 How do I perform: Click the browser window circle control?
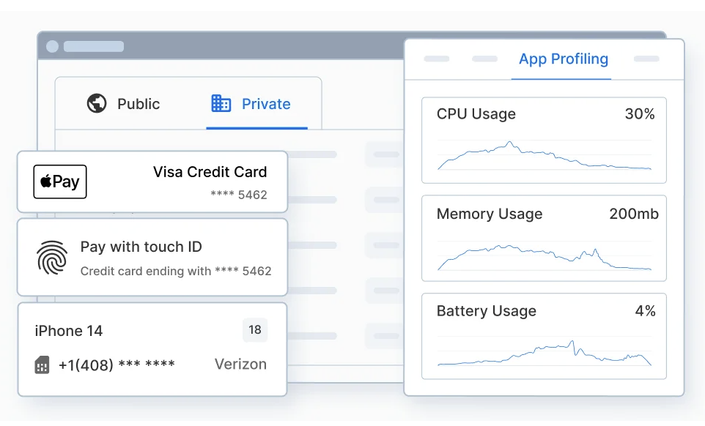click(x=51, y=45)
